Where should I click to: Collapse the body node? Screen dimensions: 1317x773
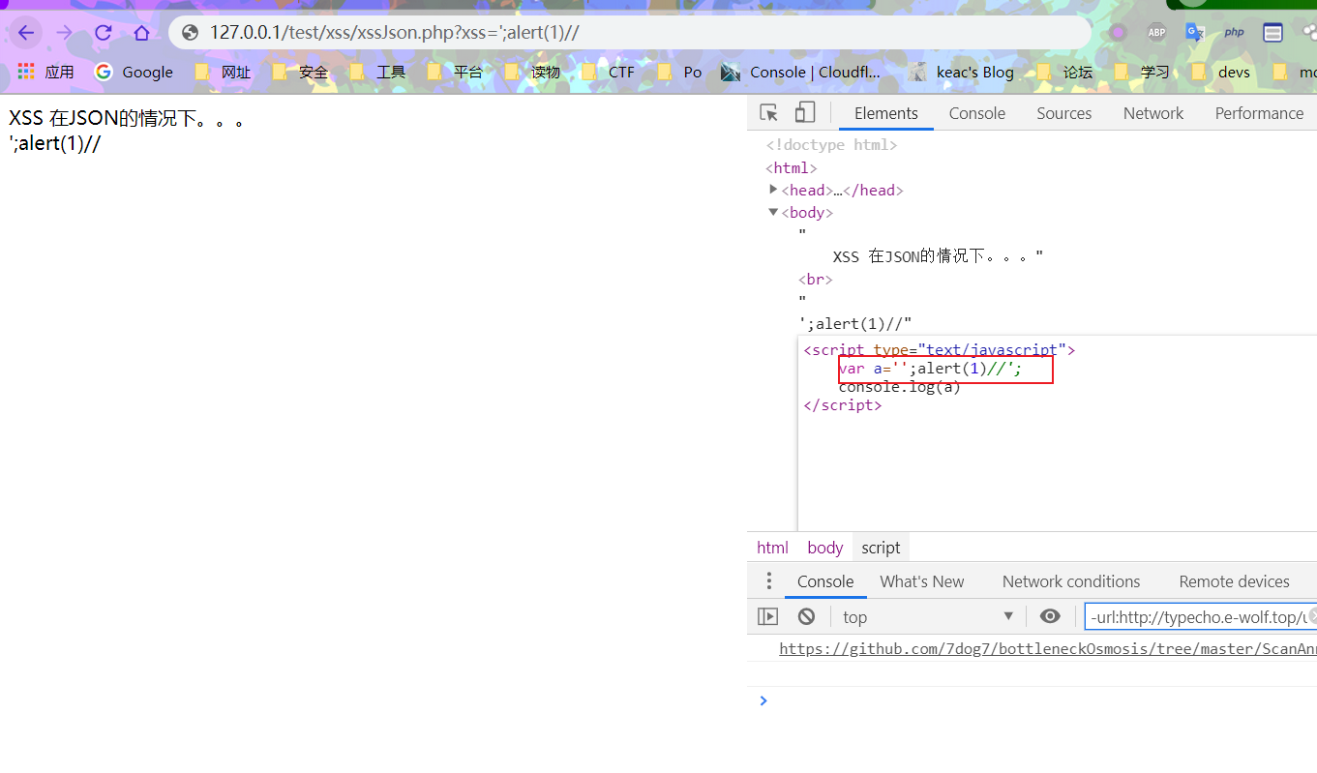[x=773, y=212]
